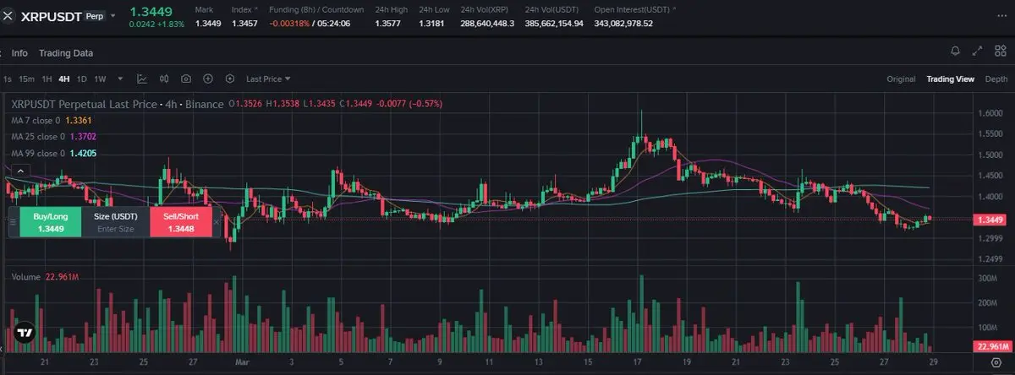Image resolution: width=1015 pixels, height=375 pixels.
Task: Click the TradingView logo on chart
Action: [25, 333]
